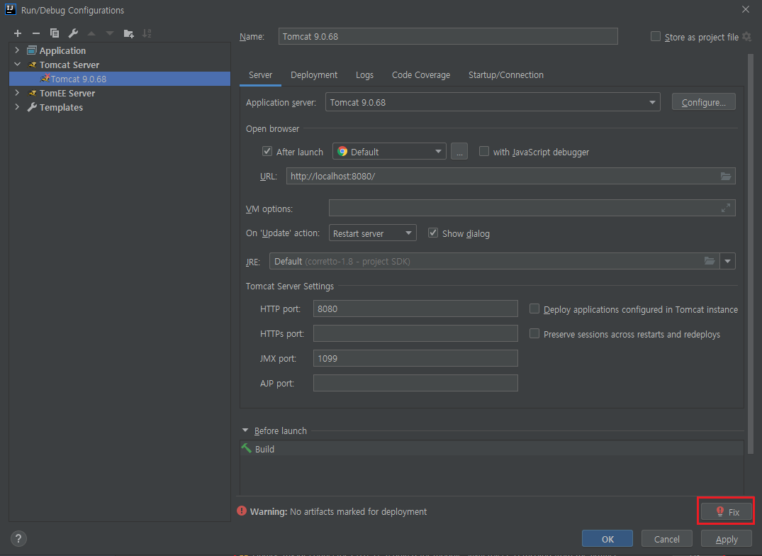
Task: Click the VM options input field
Action: click(x=532, y=208)
